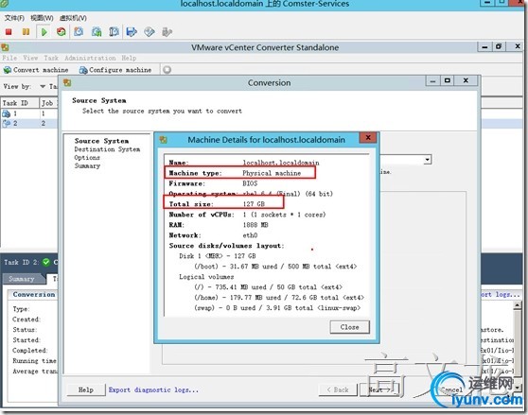528x415 pixels.
Task: Click the '127 GB' total size value
Action: [x=254, y=204]
